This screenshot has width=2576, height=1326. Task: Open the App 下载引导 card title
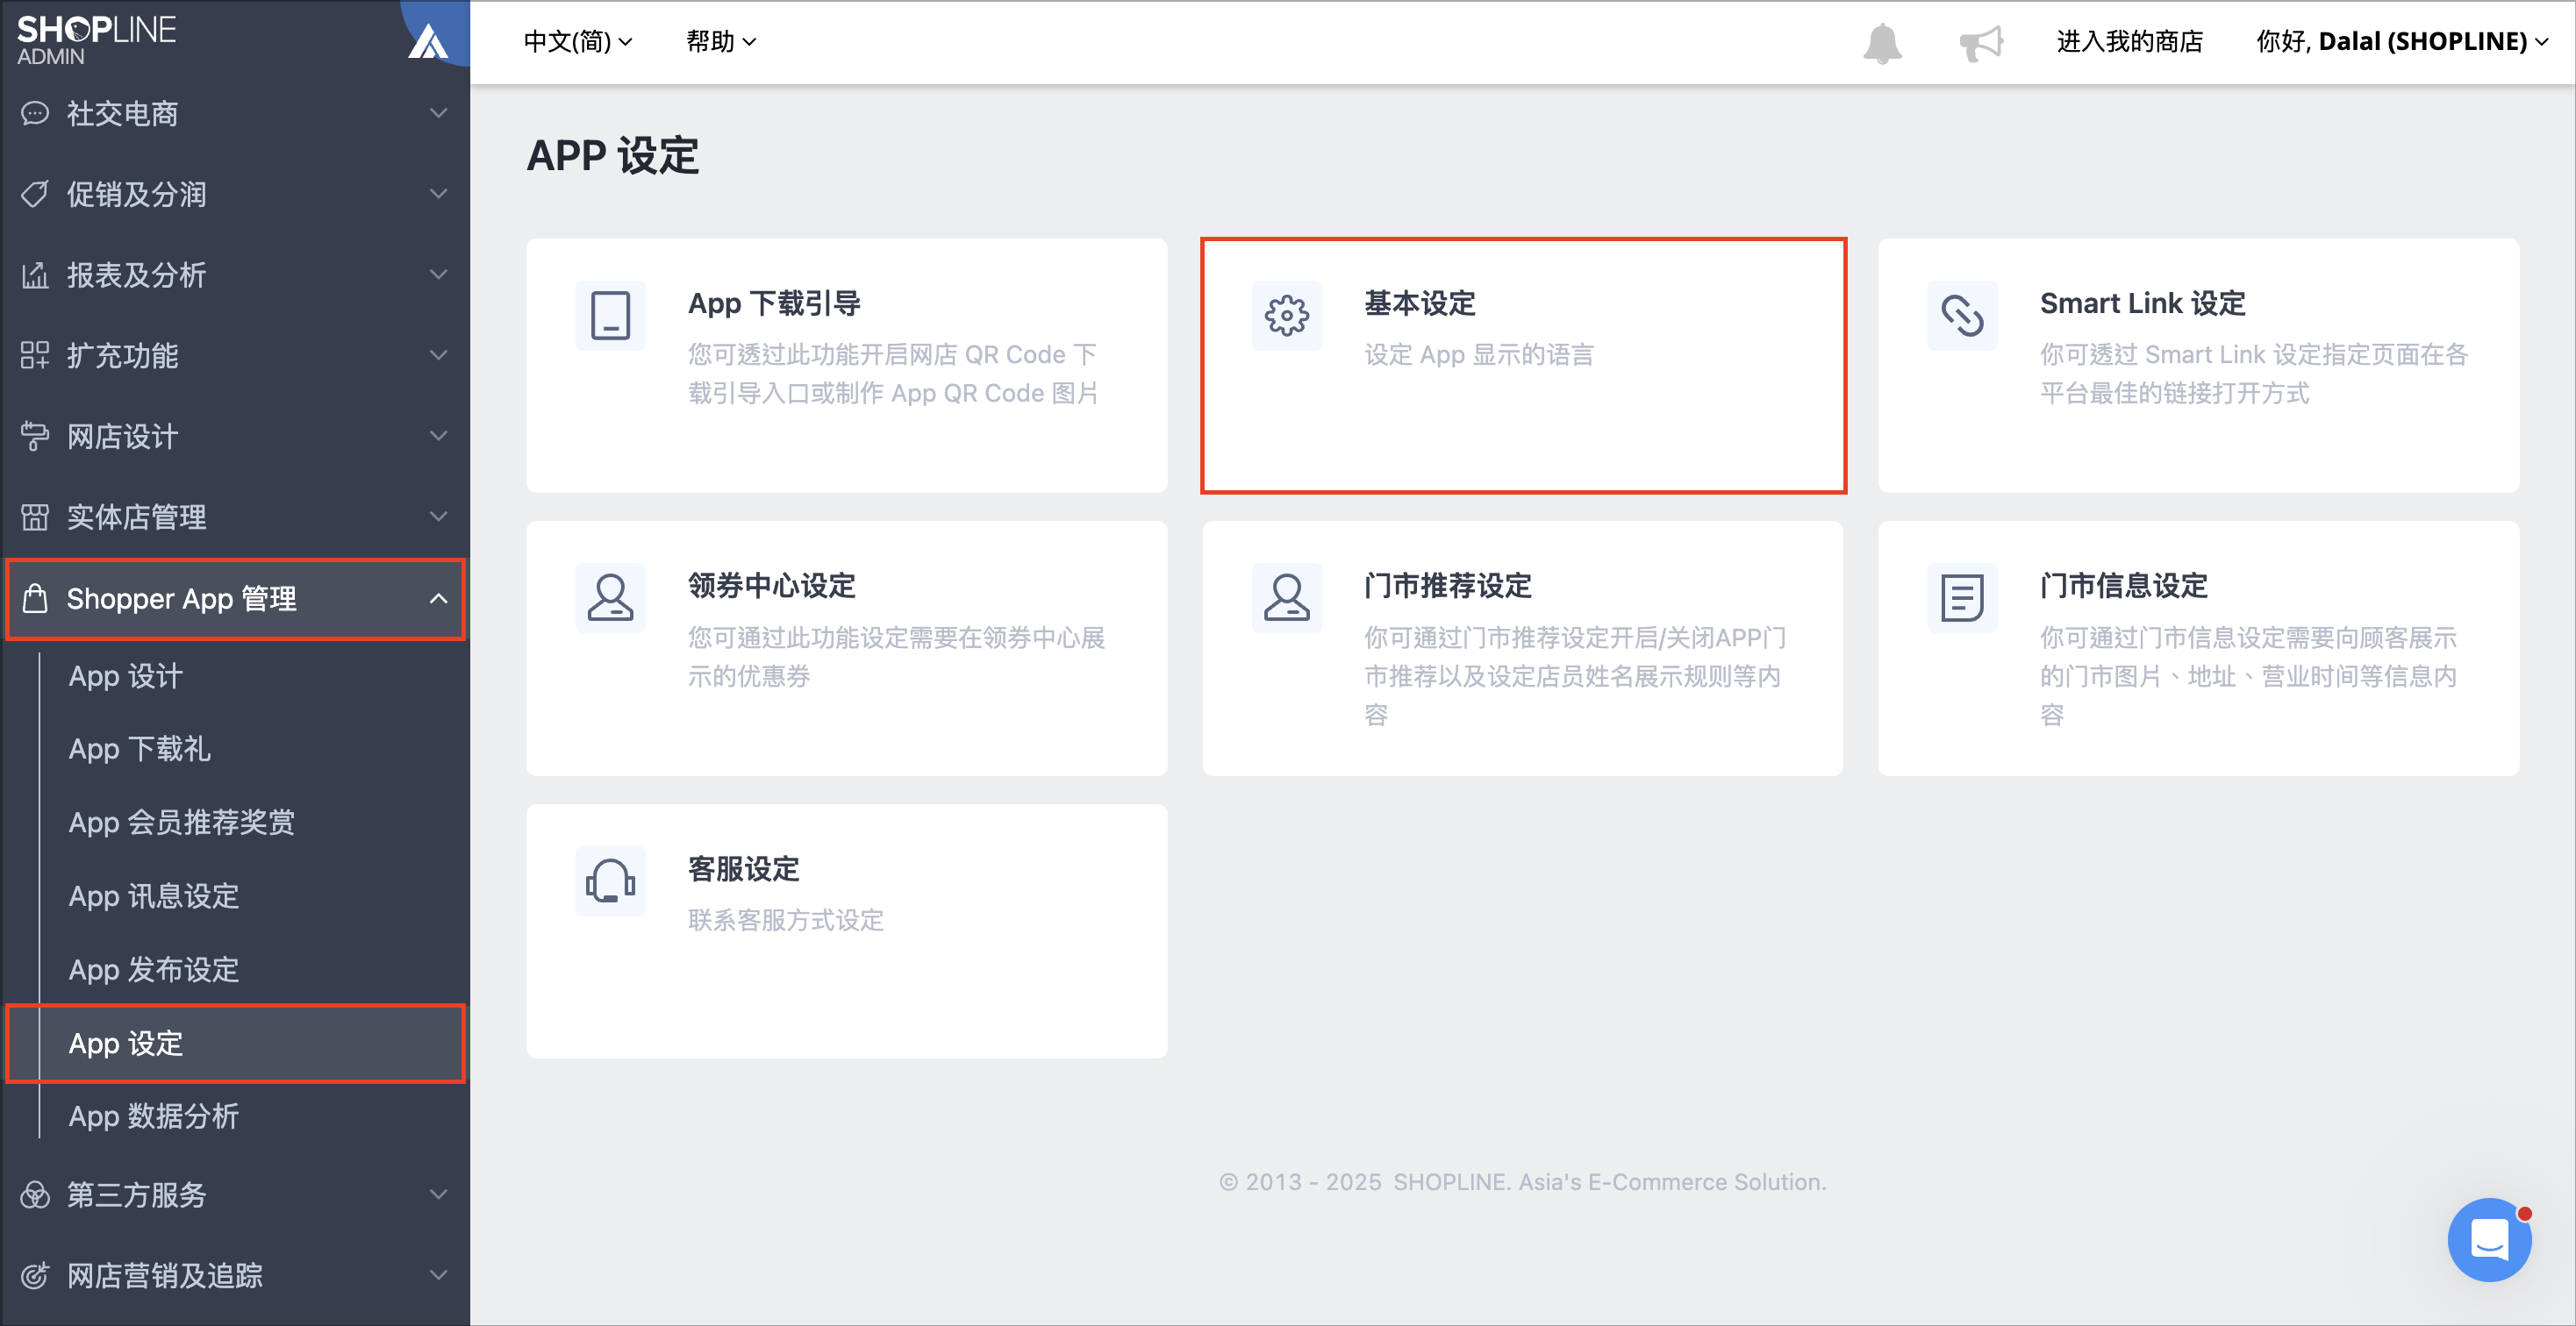click(x=775, y=303)
